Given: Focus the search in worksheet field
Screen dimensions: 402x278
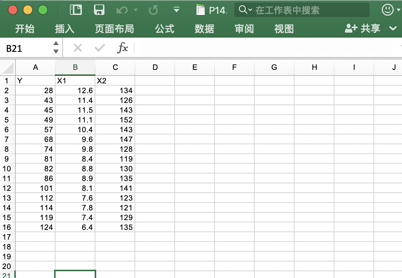Looking at the screenshot, I should [302, 10].
